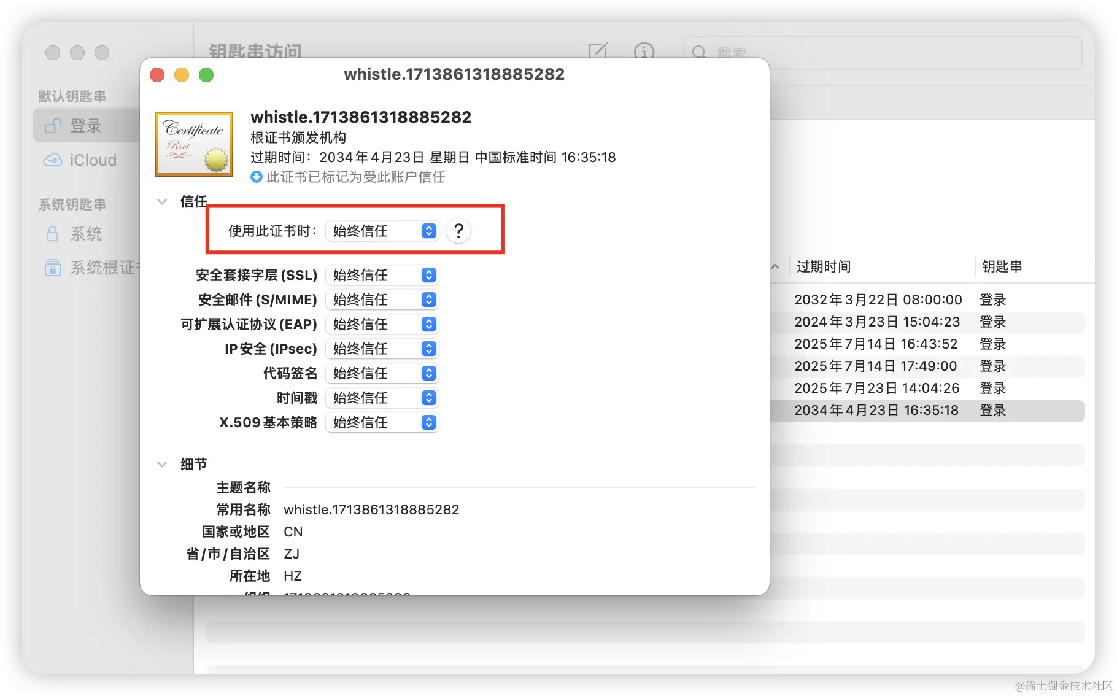The height and width of the screenshot is (696, 1117).
Task: Change the 安全套接字层 (SSL) trust setting
Action: click(x=382, y=275)
